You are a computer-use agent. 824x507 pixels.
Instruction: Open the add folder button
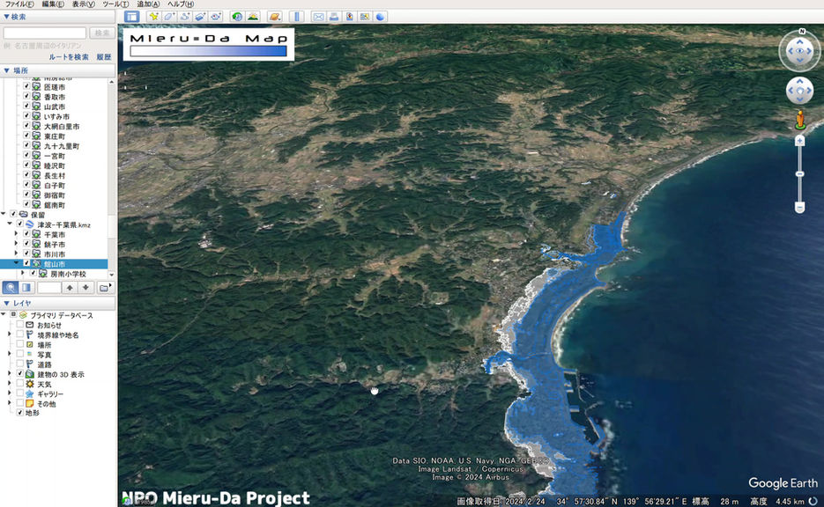point(105,288)
